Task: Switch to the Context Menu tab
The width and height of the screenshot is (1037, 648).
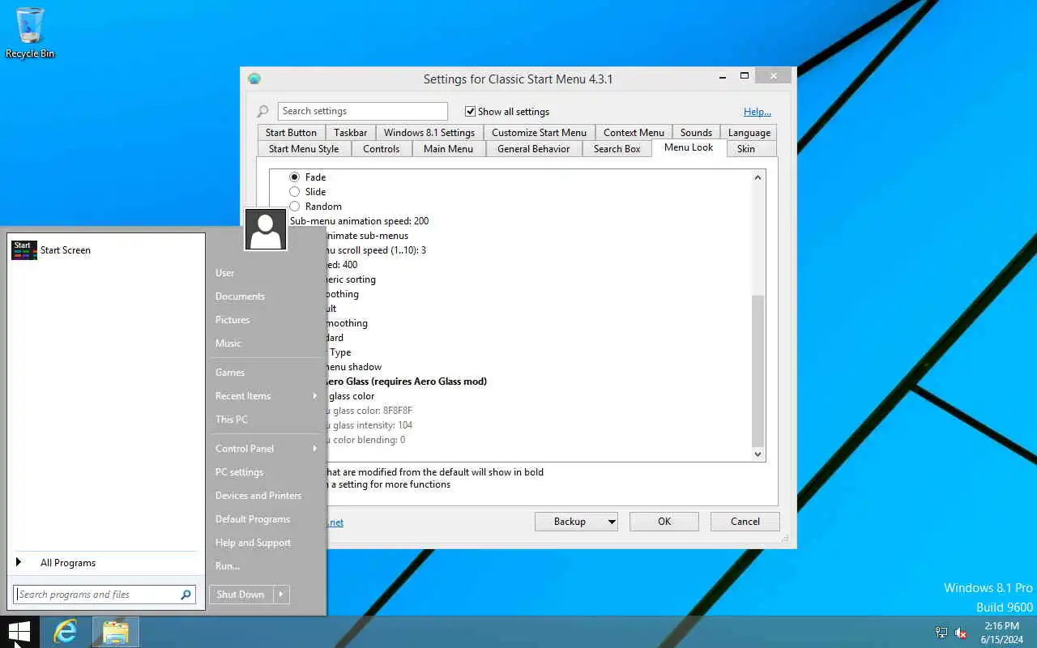Action: click(634, 133)
